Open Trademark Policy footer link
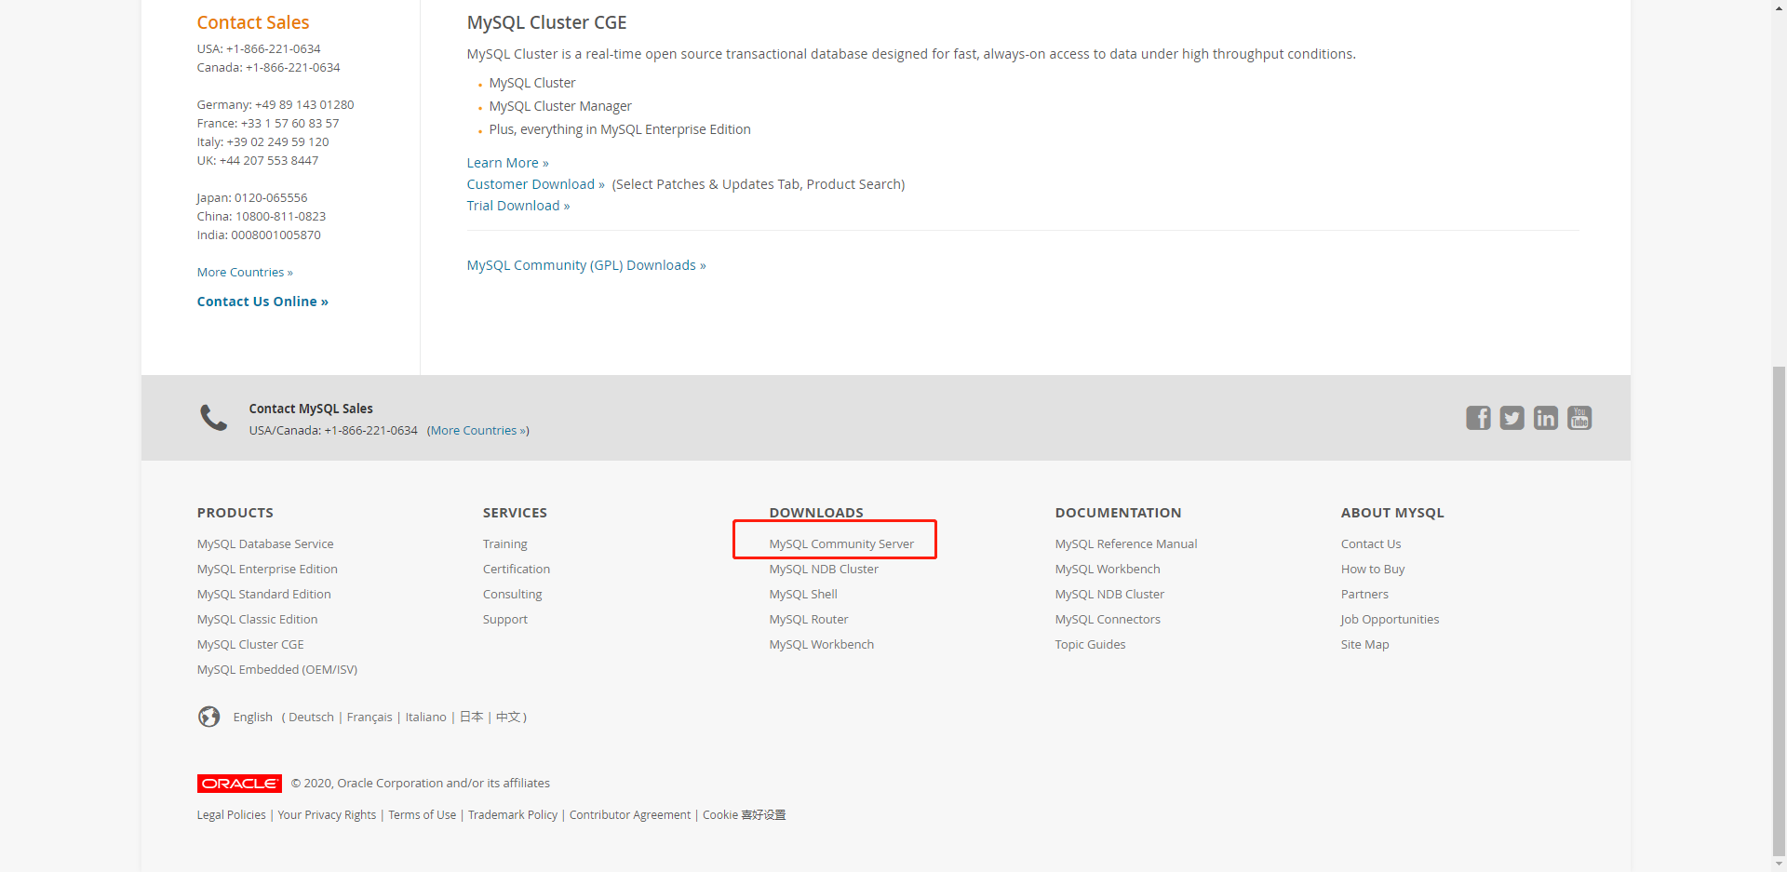Viewport: 1787px width, 872px height. 513,815
